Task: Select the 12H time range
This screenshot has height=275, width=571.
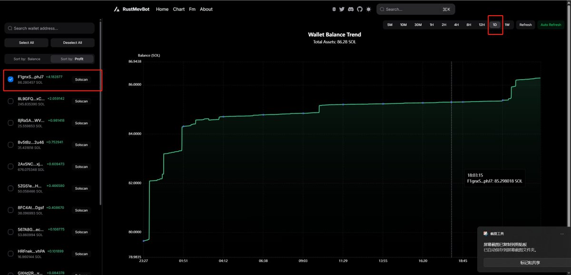Action: 482,25
